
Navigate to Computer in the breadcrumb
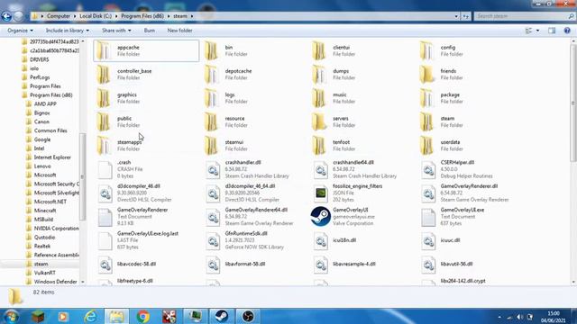point(59,16)
